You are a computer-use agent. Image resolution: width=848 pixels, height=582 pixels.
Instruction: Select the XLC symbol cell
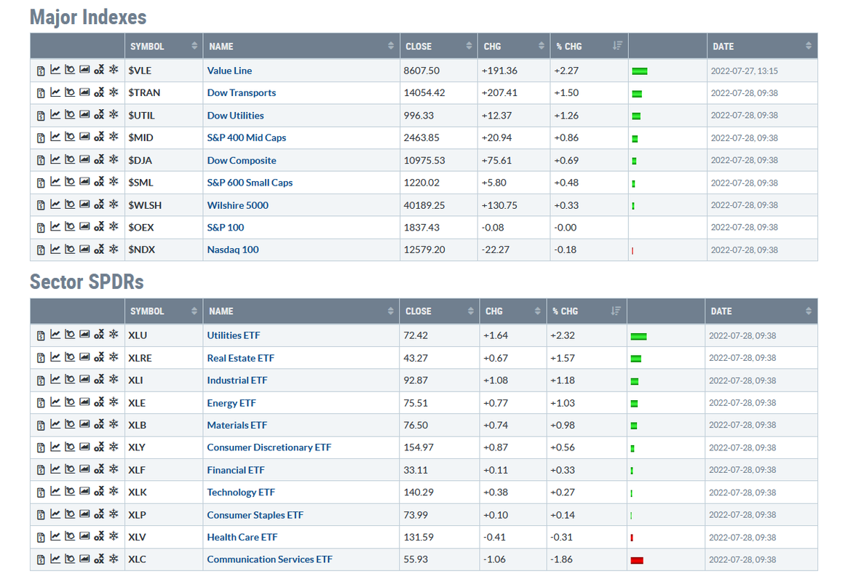point(164,559)
